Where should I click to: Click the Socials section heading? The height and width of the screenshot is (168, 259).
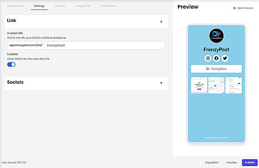pyautogui.click(x=15, y=82)
